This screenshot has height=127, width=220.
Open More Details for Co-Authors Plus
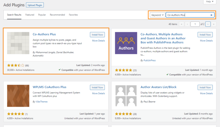point(99,41)
